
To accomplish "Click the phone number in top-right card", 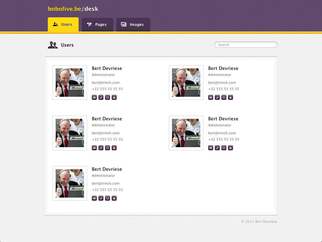I will click(x=224, y=89).
